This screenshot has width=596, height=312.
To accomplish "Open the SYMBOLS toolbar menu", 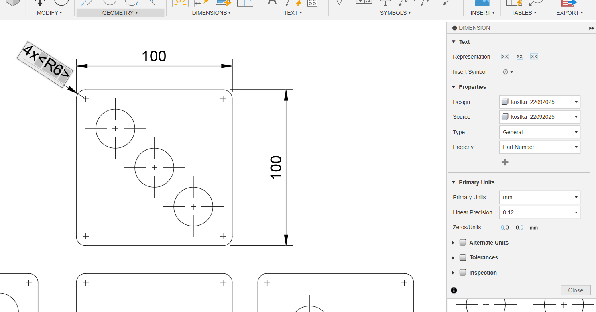I will coord(395,13).
